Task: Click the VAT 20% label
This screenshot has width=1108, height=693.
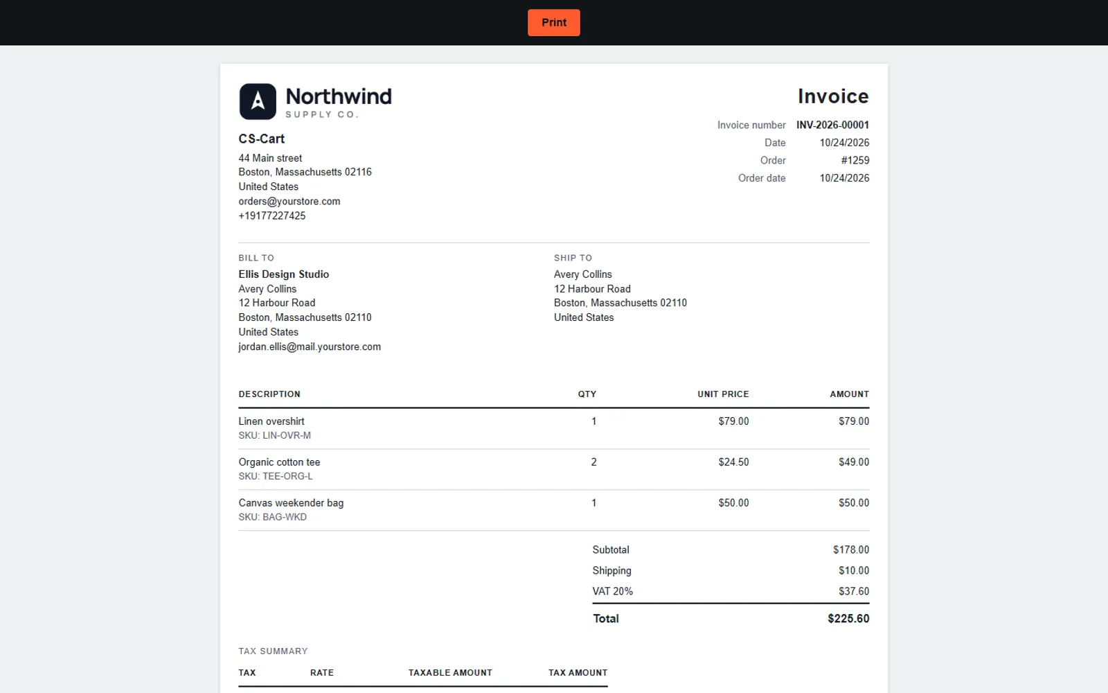Action: 613,591
